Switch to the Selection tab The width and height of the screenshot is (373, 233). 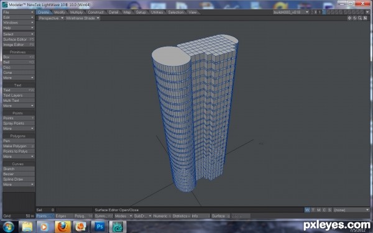pyautogui.click(x=176, y=12)
